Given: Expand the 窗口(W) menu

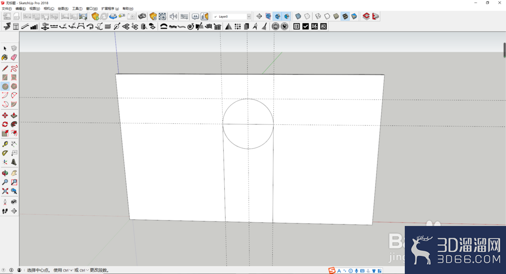Looking at the screenshot, I should pos(92,9).
